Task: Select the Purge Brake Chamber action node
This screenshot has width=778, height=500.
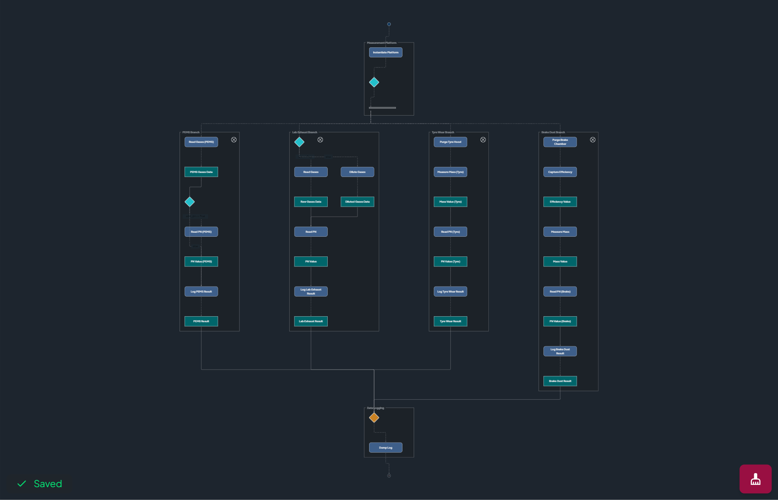Action: pos(560,142)
